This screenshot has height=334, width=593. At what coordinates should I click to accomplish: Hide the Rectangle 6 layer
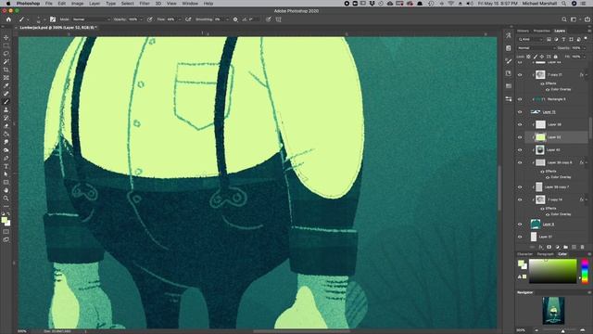point(520,99)
